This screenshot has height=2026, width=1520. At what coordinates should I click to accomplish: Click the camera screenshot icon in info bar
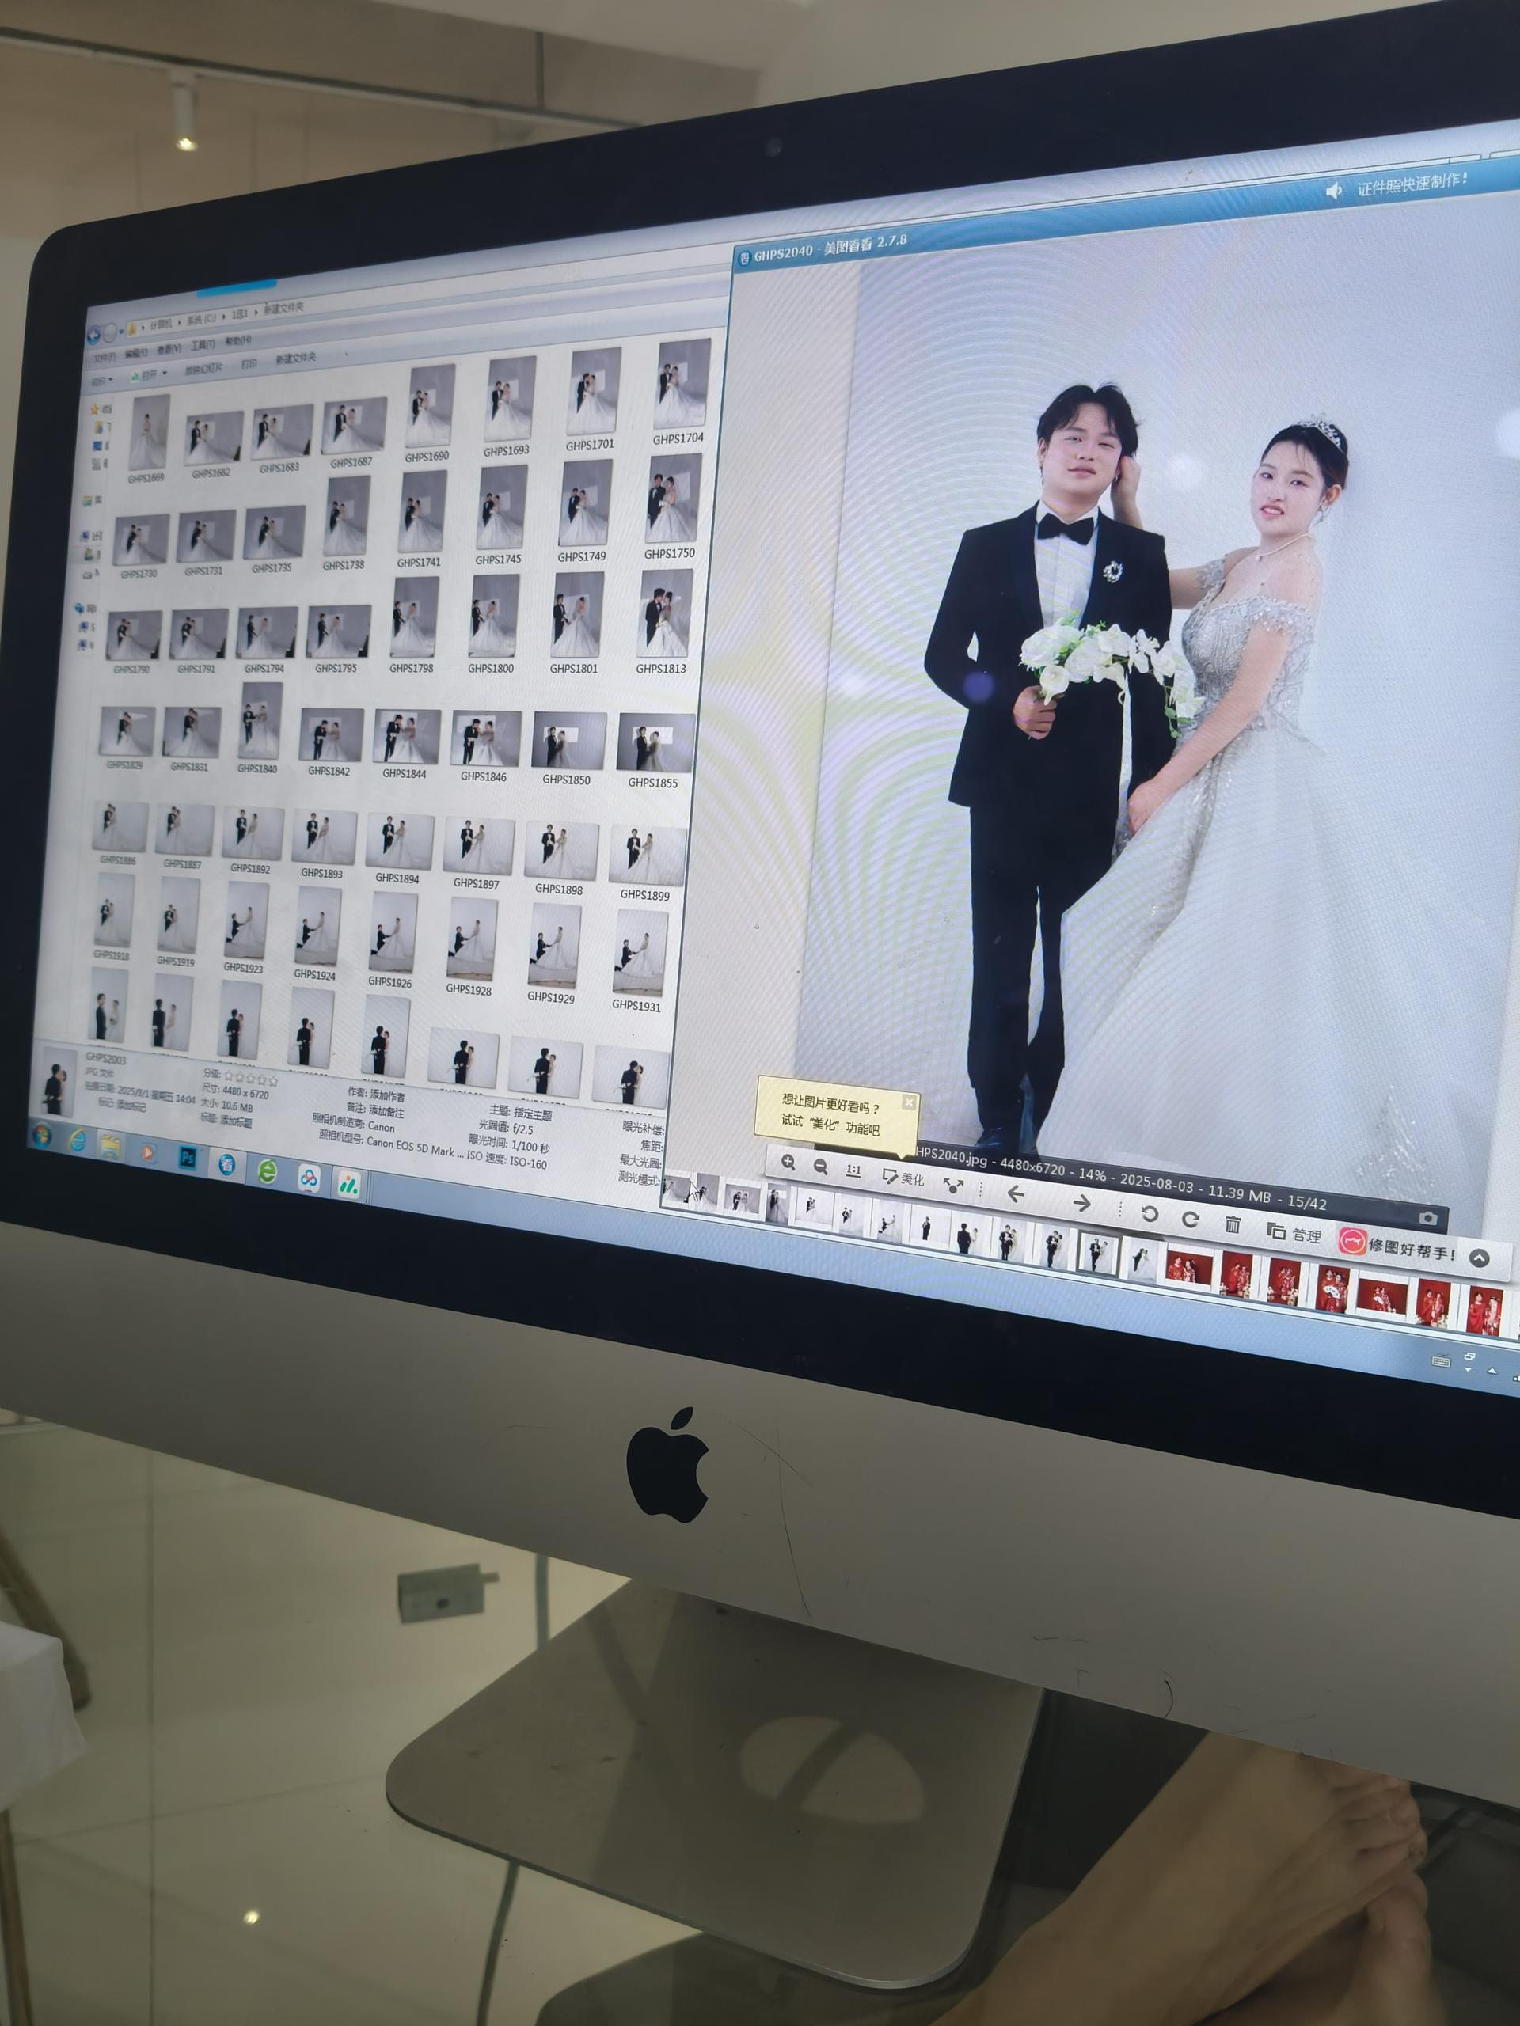coord(1427,1218)
